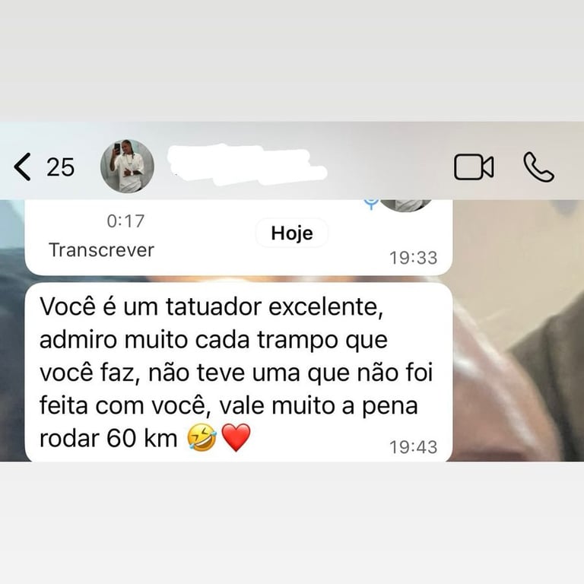The image size is (584, 584).
Task: Open the contact's profile picture in the header
Action: [x=128, y=166]
